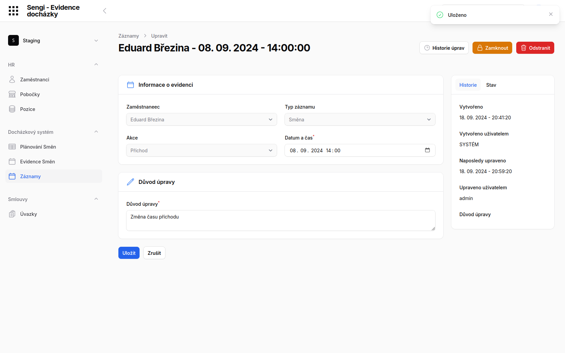Click the red Odstranit button
Viewport: 565px width, 353px height.
click(535, 48)
